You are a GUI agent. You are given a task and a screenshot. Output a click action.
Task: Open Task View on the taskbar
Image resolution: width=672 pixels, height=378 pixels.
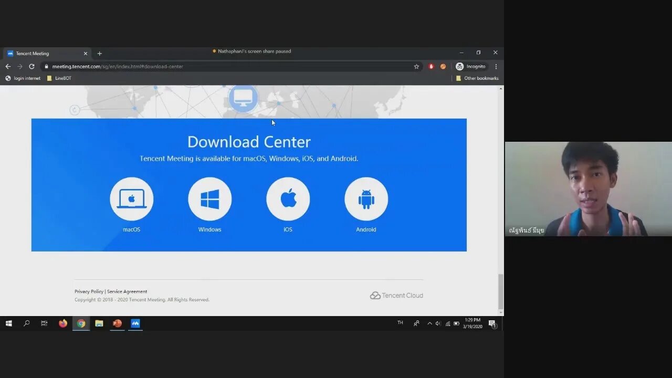[44, 323]
